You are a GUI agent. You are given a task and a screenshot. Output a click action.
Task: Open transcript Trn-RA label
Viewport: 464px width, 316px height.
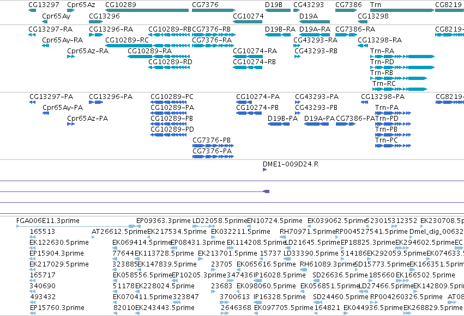[382, 51]
